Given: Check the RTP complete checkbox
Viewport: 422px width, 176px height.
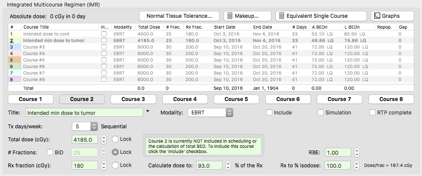Looking at the screenshot, I should point(373,113).
